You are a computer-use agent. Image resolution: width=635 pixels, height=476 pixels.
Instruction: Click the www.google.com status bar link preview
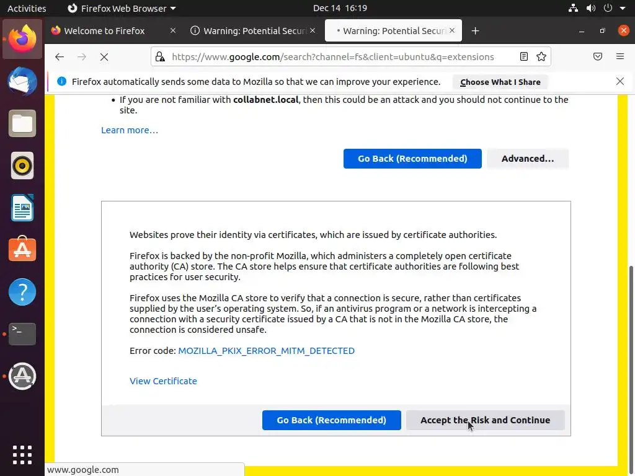(x=83, y=470)
